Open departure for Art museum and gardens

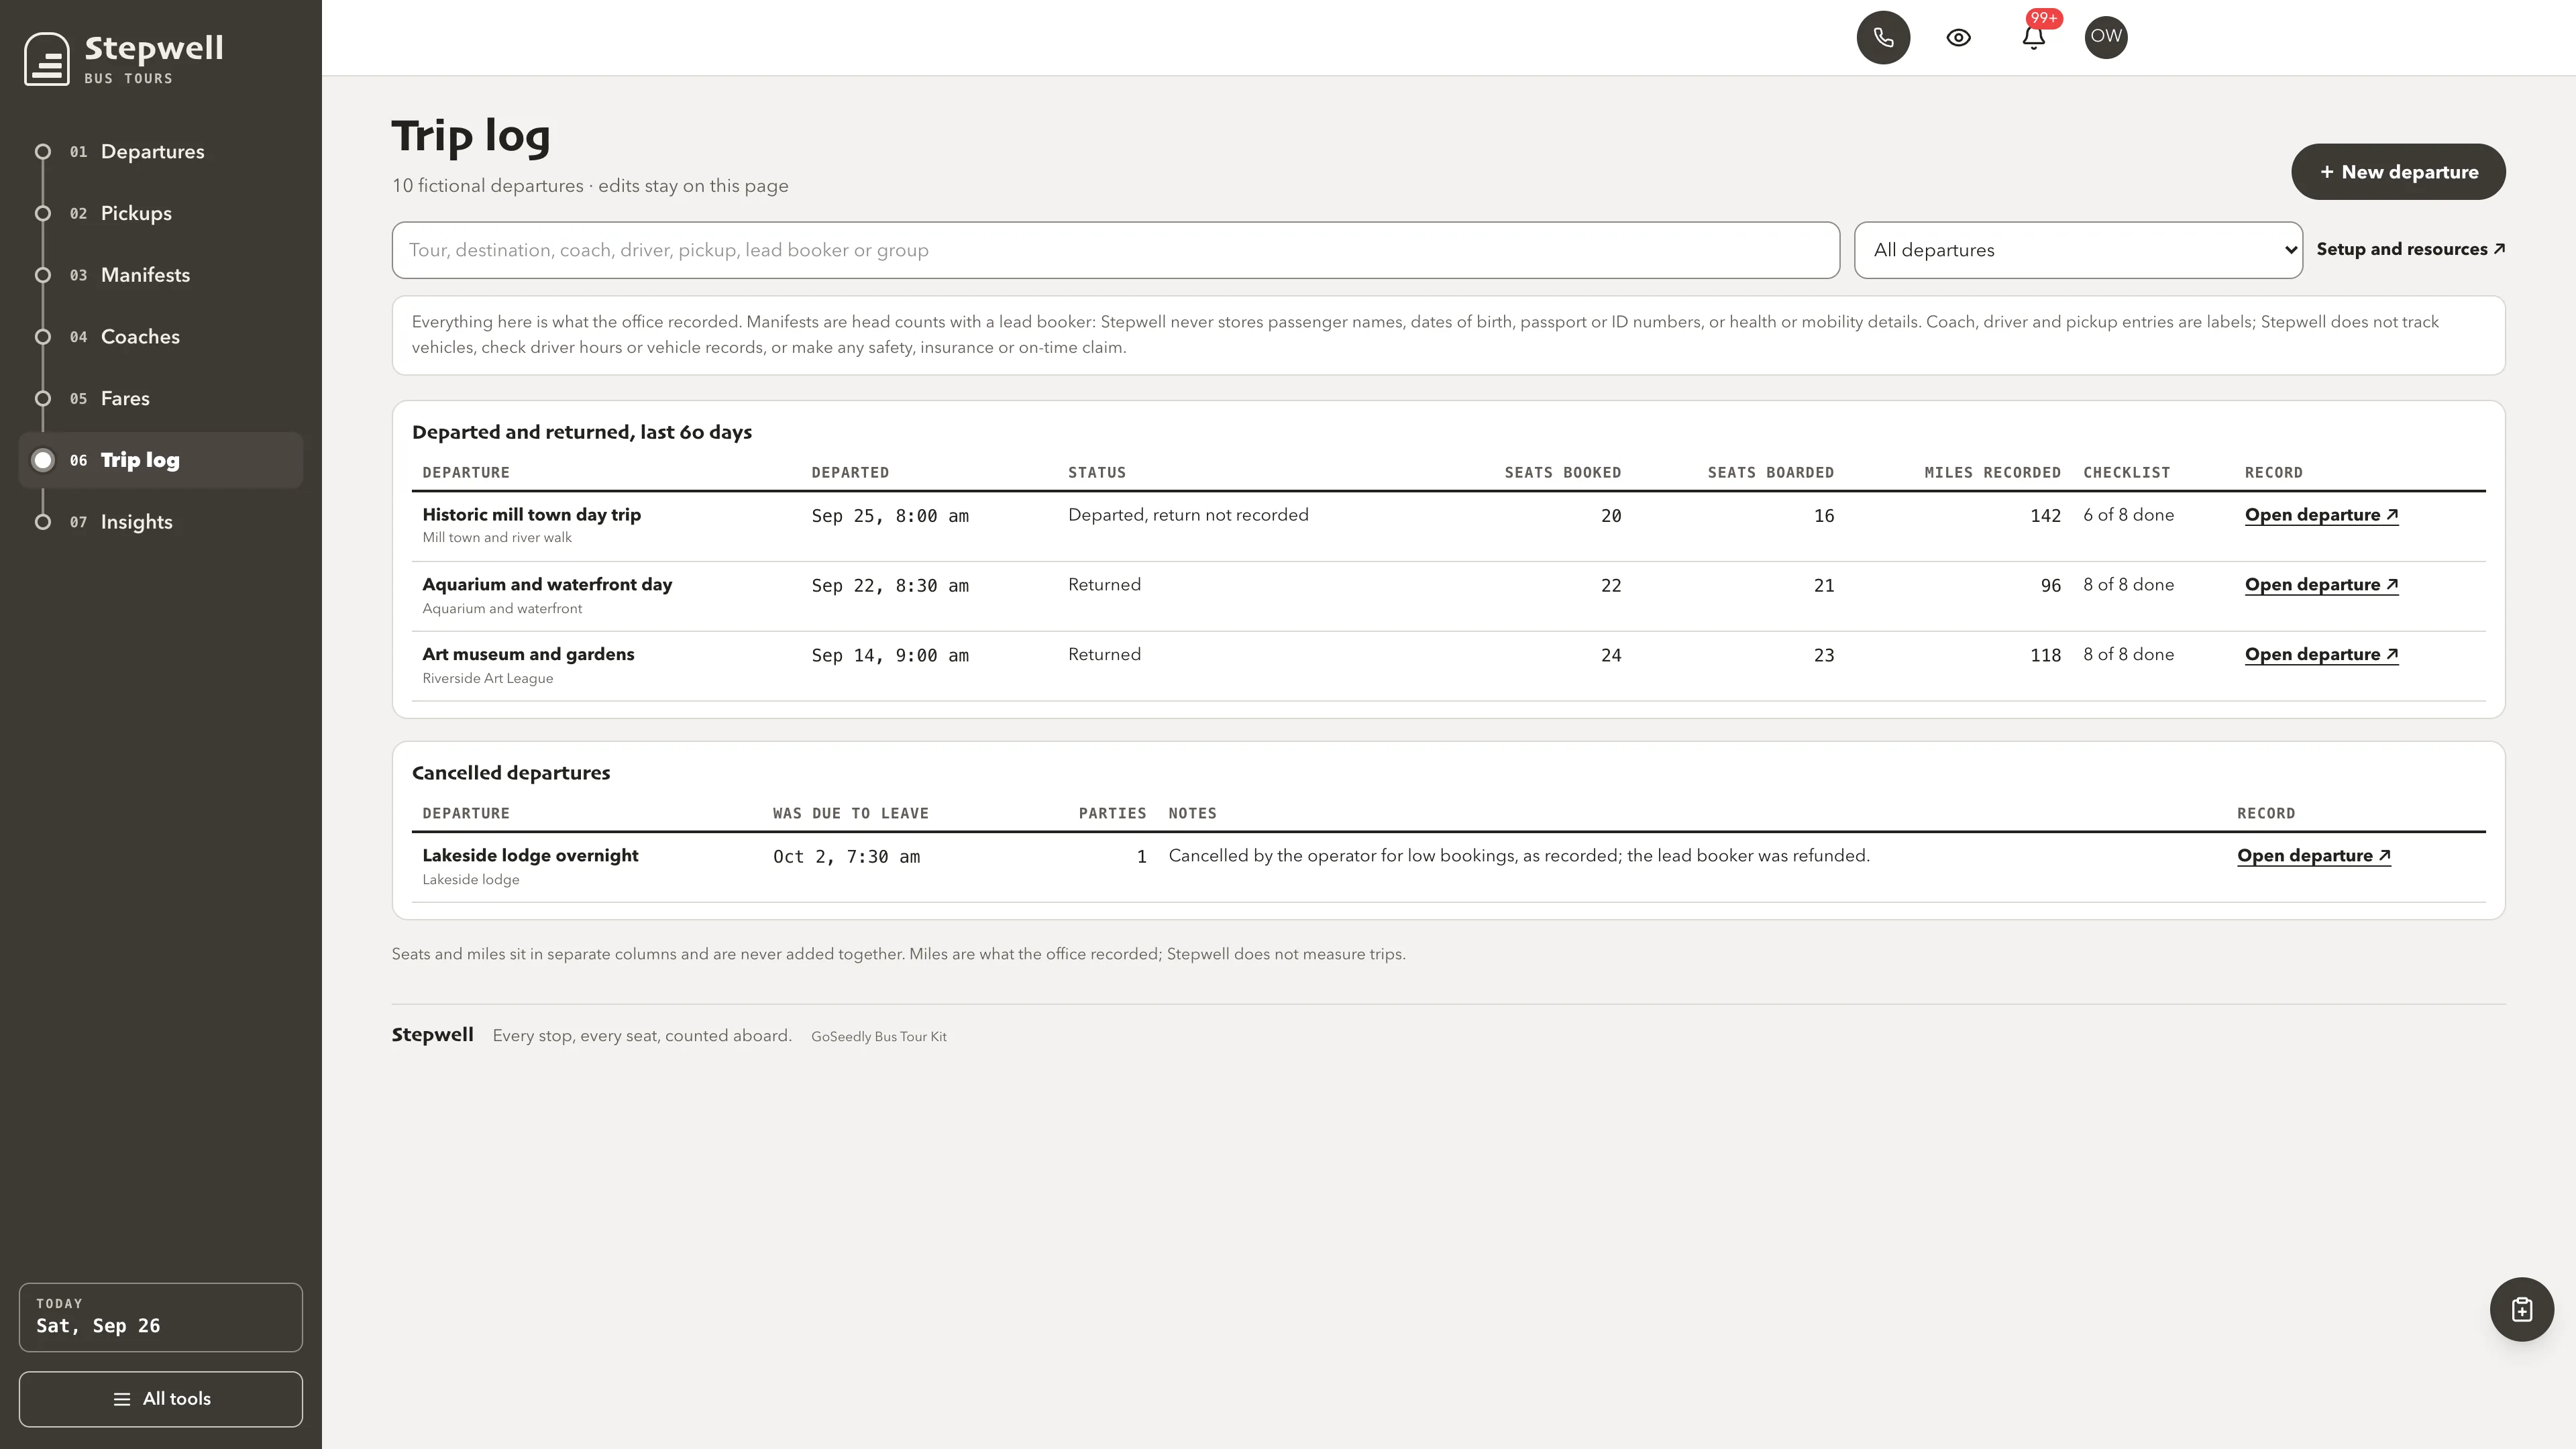2321,655
